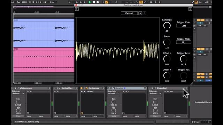Image resolution: width=223 pixels, height=125 pixels.
Task: Select the KICK track clip header
Action: pyautogui.click(x=44, y=20)
